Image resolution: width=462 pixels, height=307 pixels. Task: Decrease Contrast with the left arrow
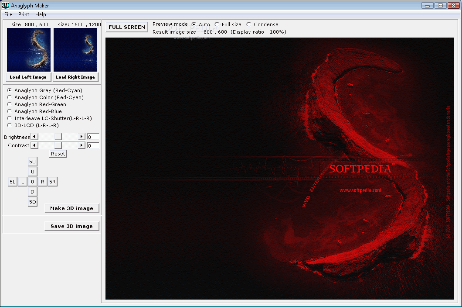pyautogui.click(x=34, y=145)
